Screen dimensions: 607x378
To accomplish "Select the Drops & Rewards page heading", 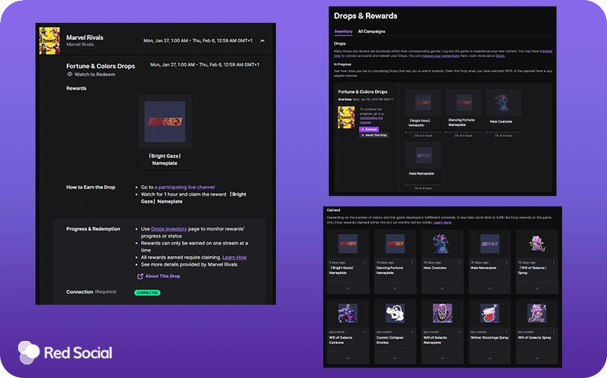I will [x=366, y=16].
